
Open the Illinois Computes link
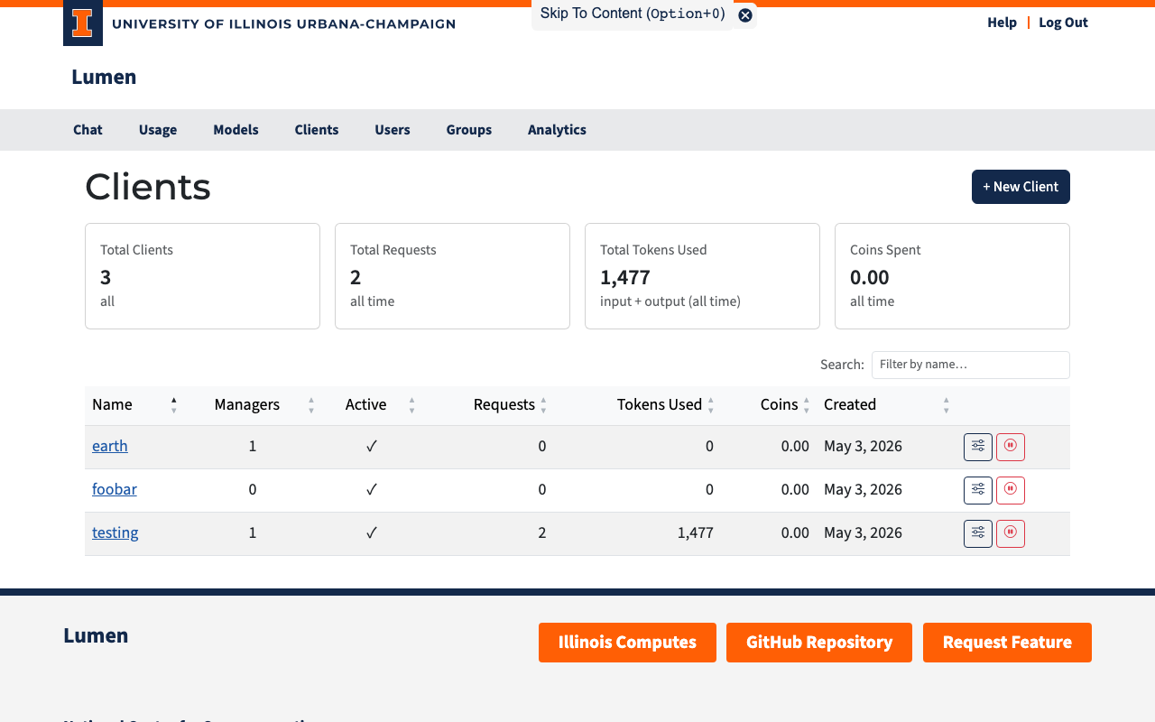[627, 643]
